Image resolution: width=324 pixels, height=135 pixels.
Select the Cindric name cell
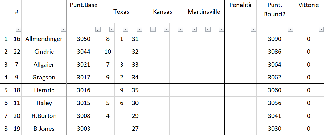coord(44,52)
